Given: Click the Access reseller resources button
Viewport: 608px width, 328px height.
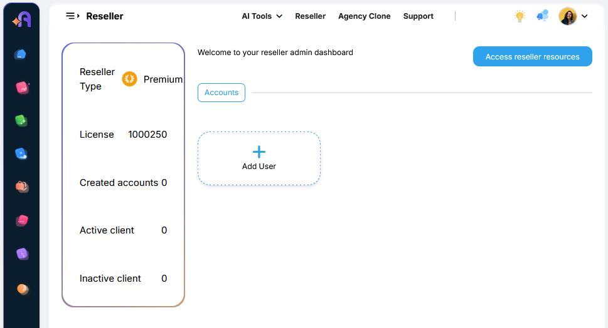Looking at the screenshot, I should (532, 56).
